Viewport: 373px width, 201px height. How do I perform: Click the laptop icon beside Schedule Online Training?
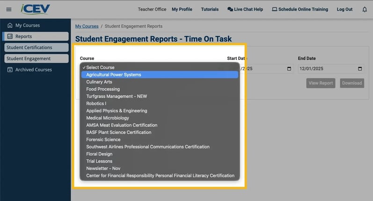275,9
